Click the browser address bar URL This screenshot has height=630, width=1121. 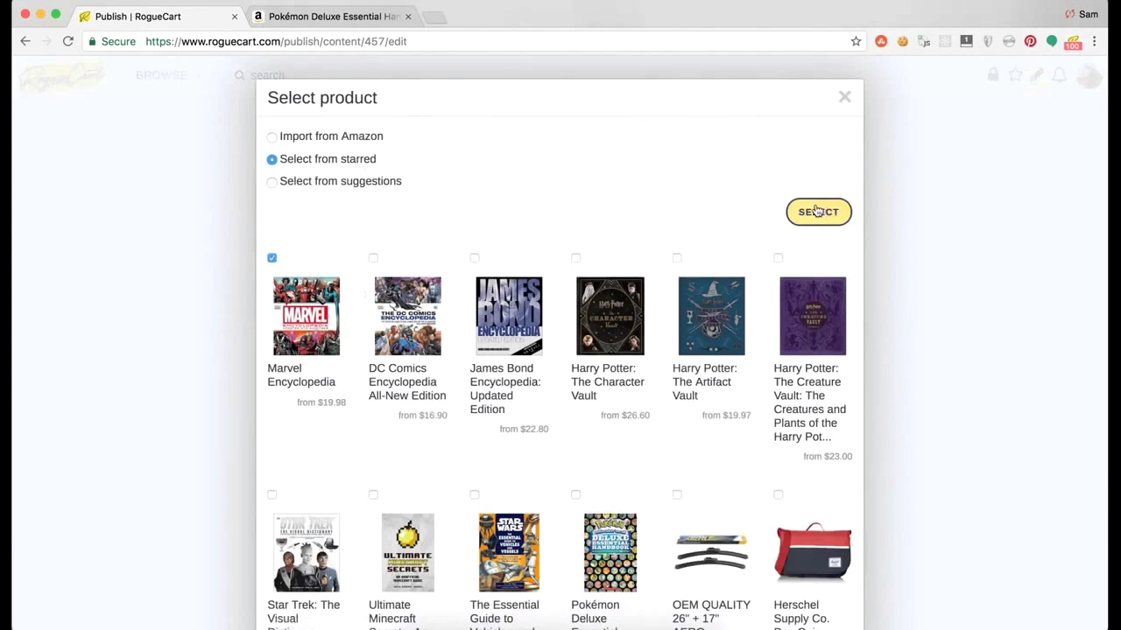click(x=276, y=41)
